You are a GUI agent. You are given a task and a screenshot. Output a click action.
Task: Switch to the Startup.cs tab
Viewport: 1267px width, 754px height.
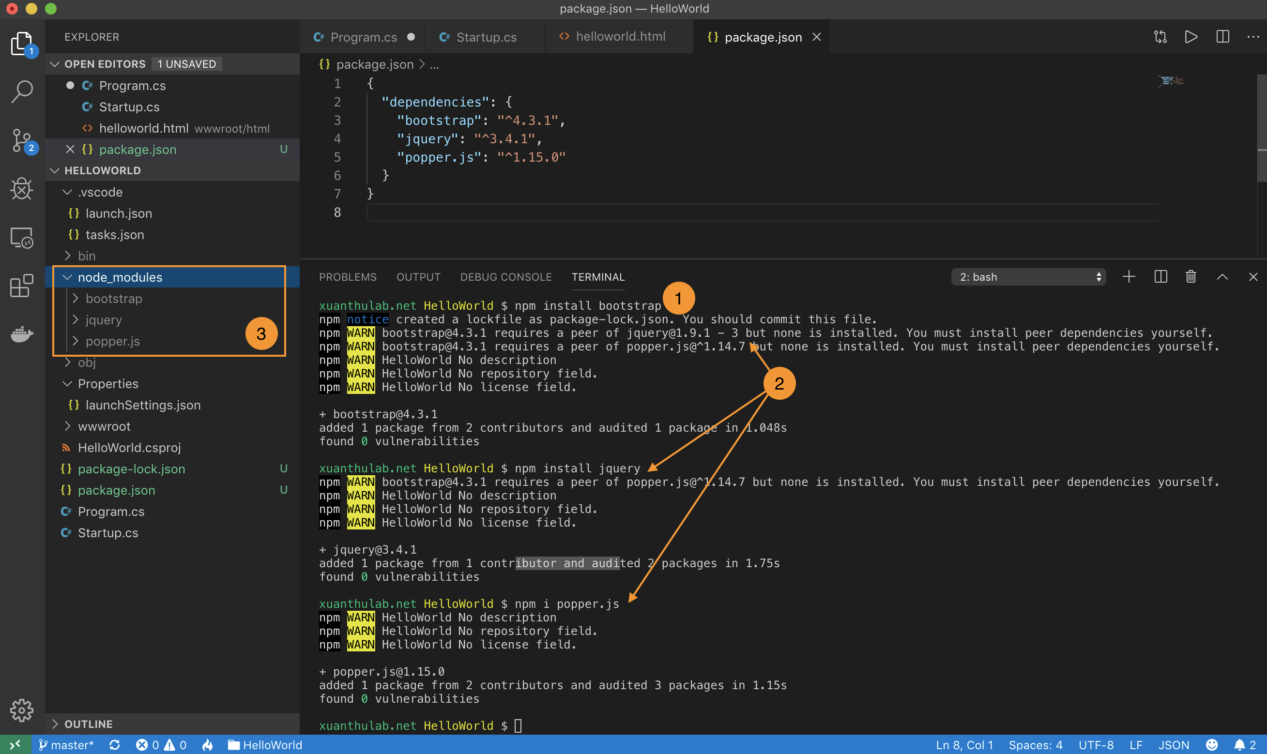(x=486, y=37)
